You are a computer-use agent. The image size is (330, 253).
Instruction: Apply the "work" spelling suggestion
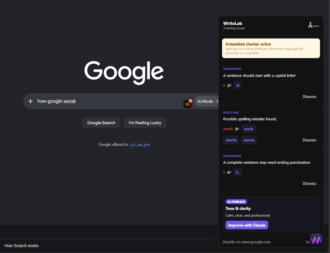(x=248, y=129)
